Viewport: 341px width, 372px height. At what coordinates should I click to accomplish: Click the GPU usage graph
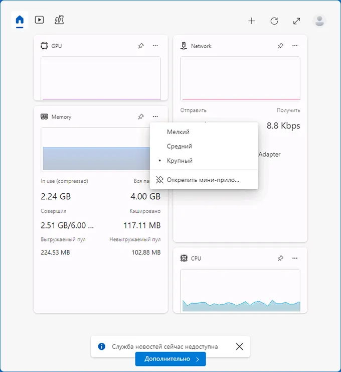click(x=101, y=78)
